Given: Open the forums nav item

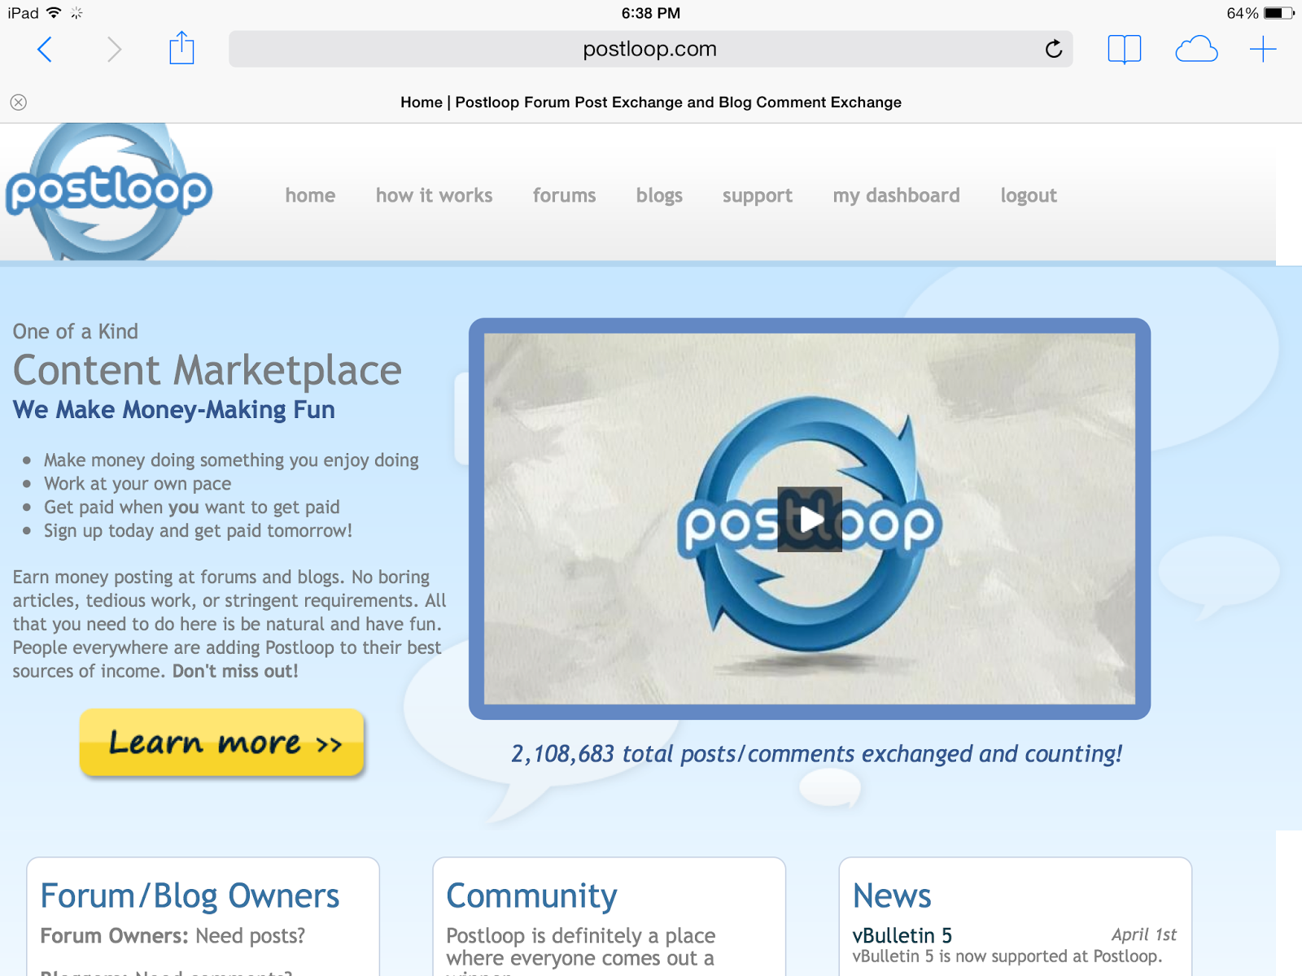Looking at the screenshot, I should (x=564, y=195).
